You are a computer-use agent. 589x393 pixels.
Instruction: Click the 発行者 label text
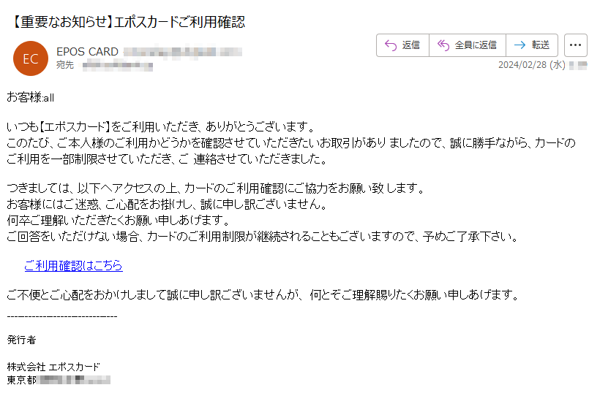coord(21,340)
